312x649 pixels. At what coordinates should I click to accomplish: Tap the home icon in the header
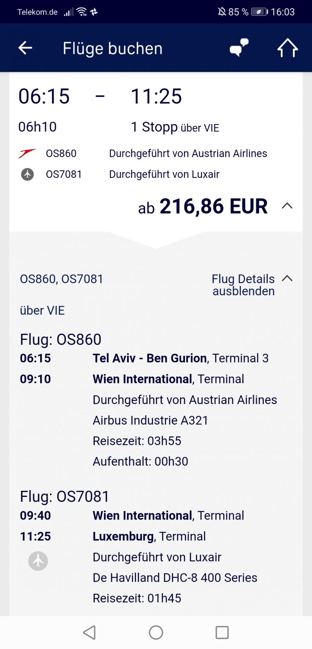(x=287, y=48)
